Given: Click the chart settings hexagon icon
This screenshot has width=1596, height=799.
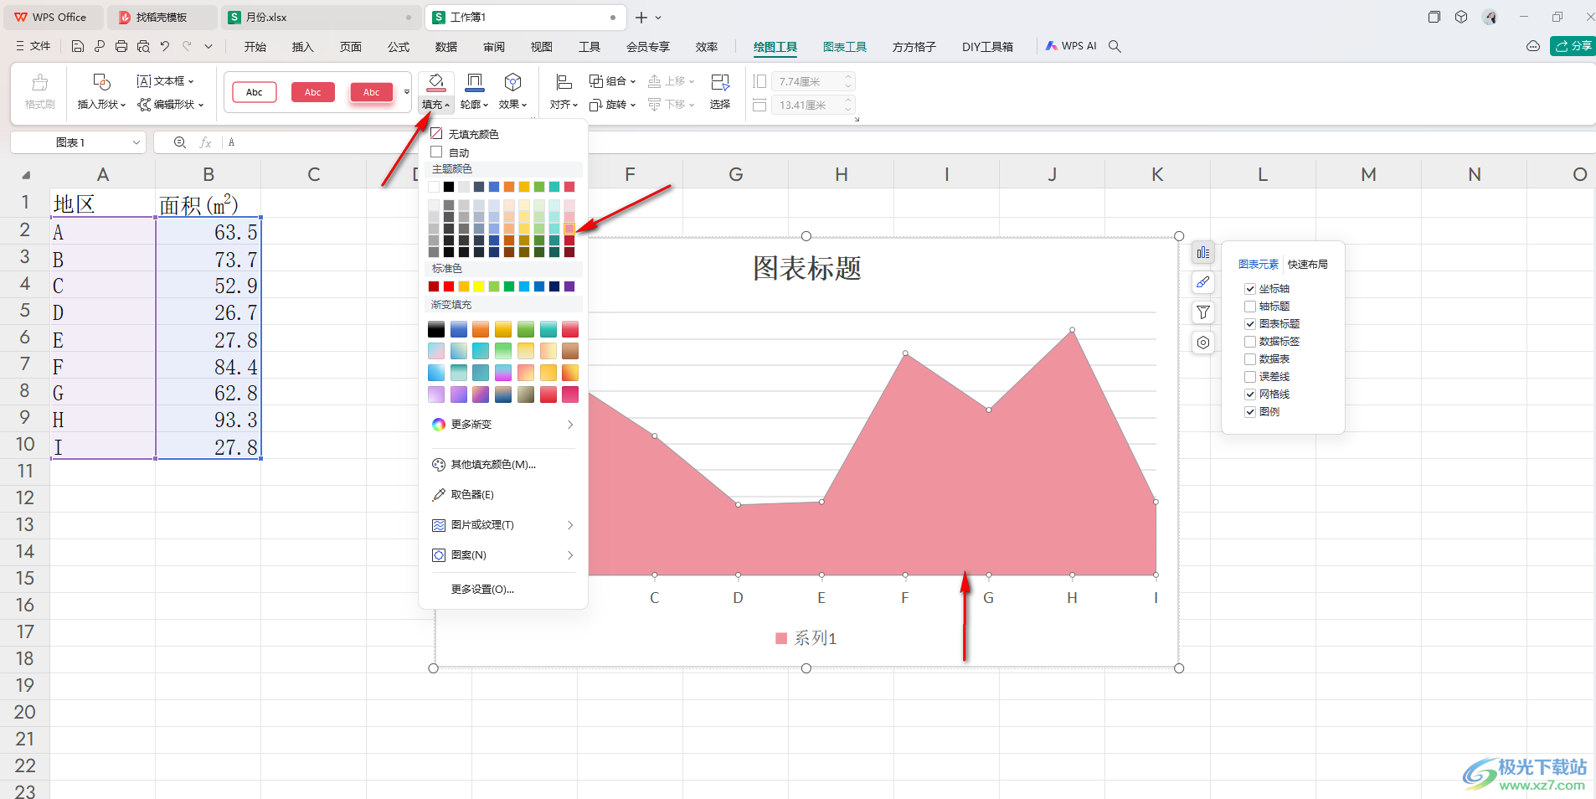Looking at the screenshot, I should [x=1203, y=343].
